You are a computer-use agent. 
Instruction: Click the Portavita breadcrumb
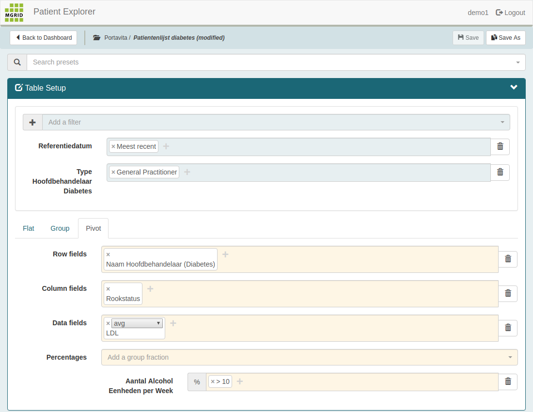116,38
